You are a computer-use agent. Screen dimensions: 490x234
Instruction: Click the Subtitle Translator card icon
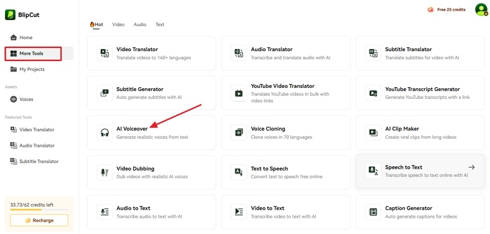(373, 53)
